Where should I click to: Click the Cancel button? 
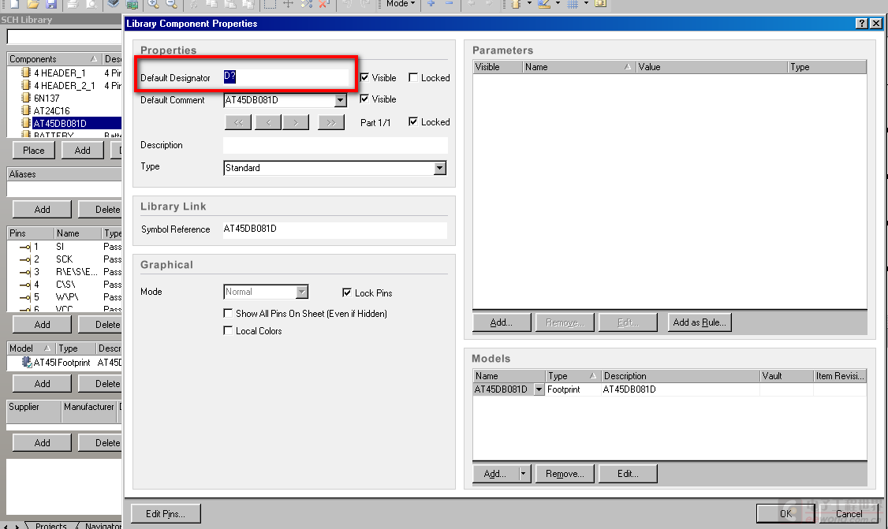[849, 513]
